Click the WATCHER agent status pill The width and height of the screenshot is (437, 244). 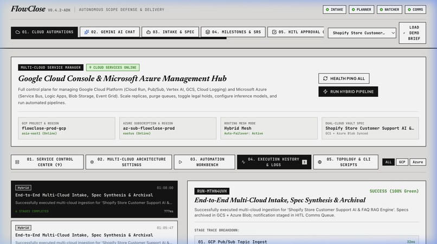389,9
